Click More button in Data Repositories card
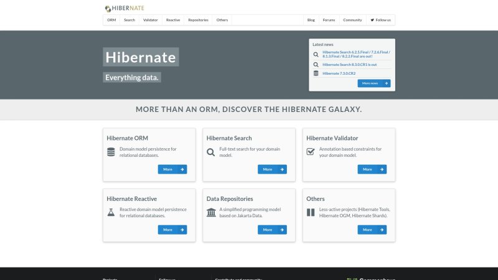Screen dimensions: 498x280 pyautogui.click(x=272, y=230)
